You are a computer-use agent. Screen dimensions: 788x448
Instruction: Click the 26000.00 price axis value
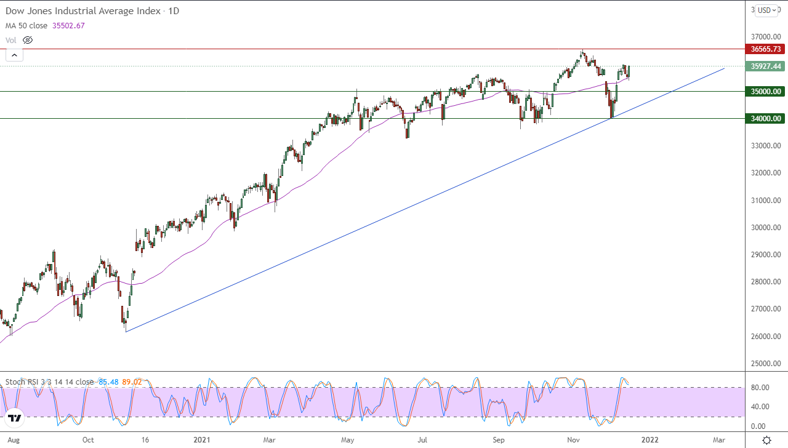pyautogui.click(x=766, y=337)
